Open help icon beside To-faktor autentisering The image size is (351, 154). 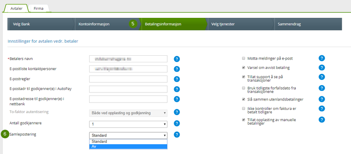(177, 112)
